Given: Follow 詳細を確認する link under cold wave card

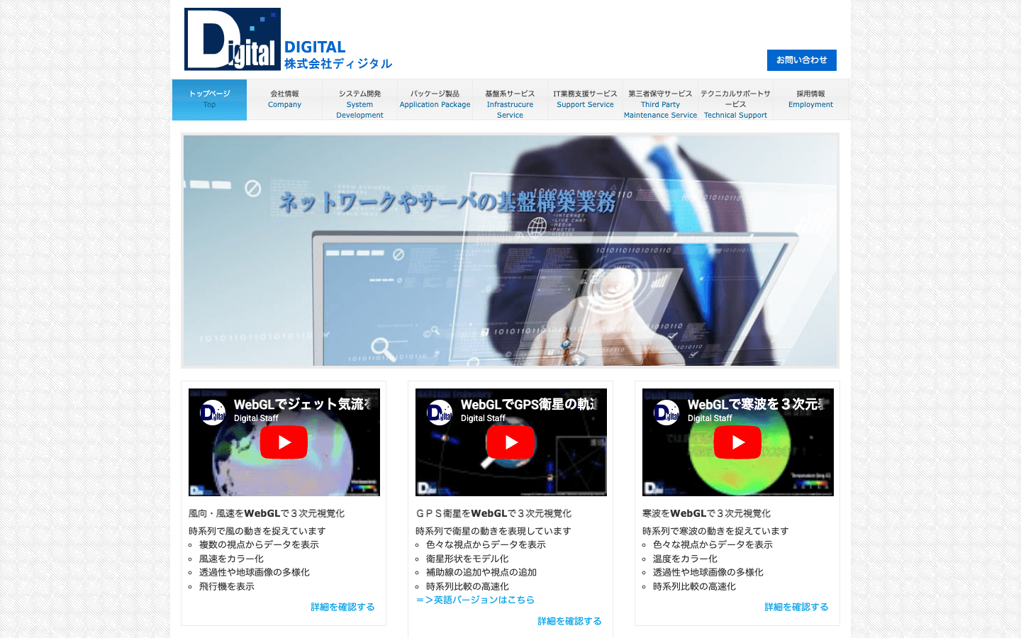Looking at the screenshot, I should (x=796, y=607).
